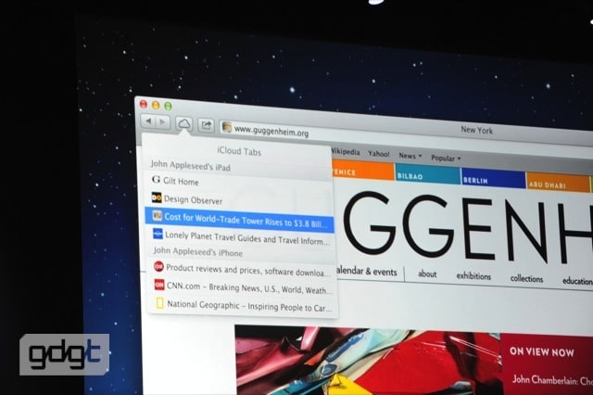Click the John Appleseed's iPad header
Image resolution: width=593 pixels, height=395 pixels.
190,166
